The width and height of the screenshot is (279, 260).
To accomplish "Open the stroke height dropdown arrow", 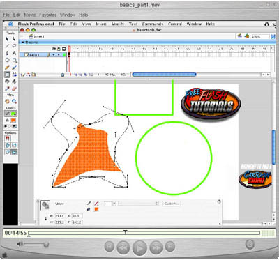I will coord(114,204).
